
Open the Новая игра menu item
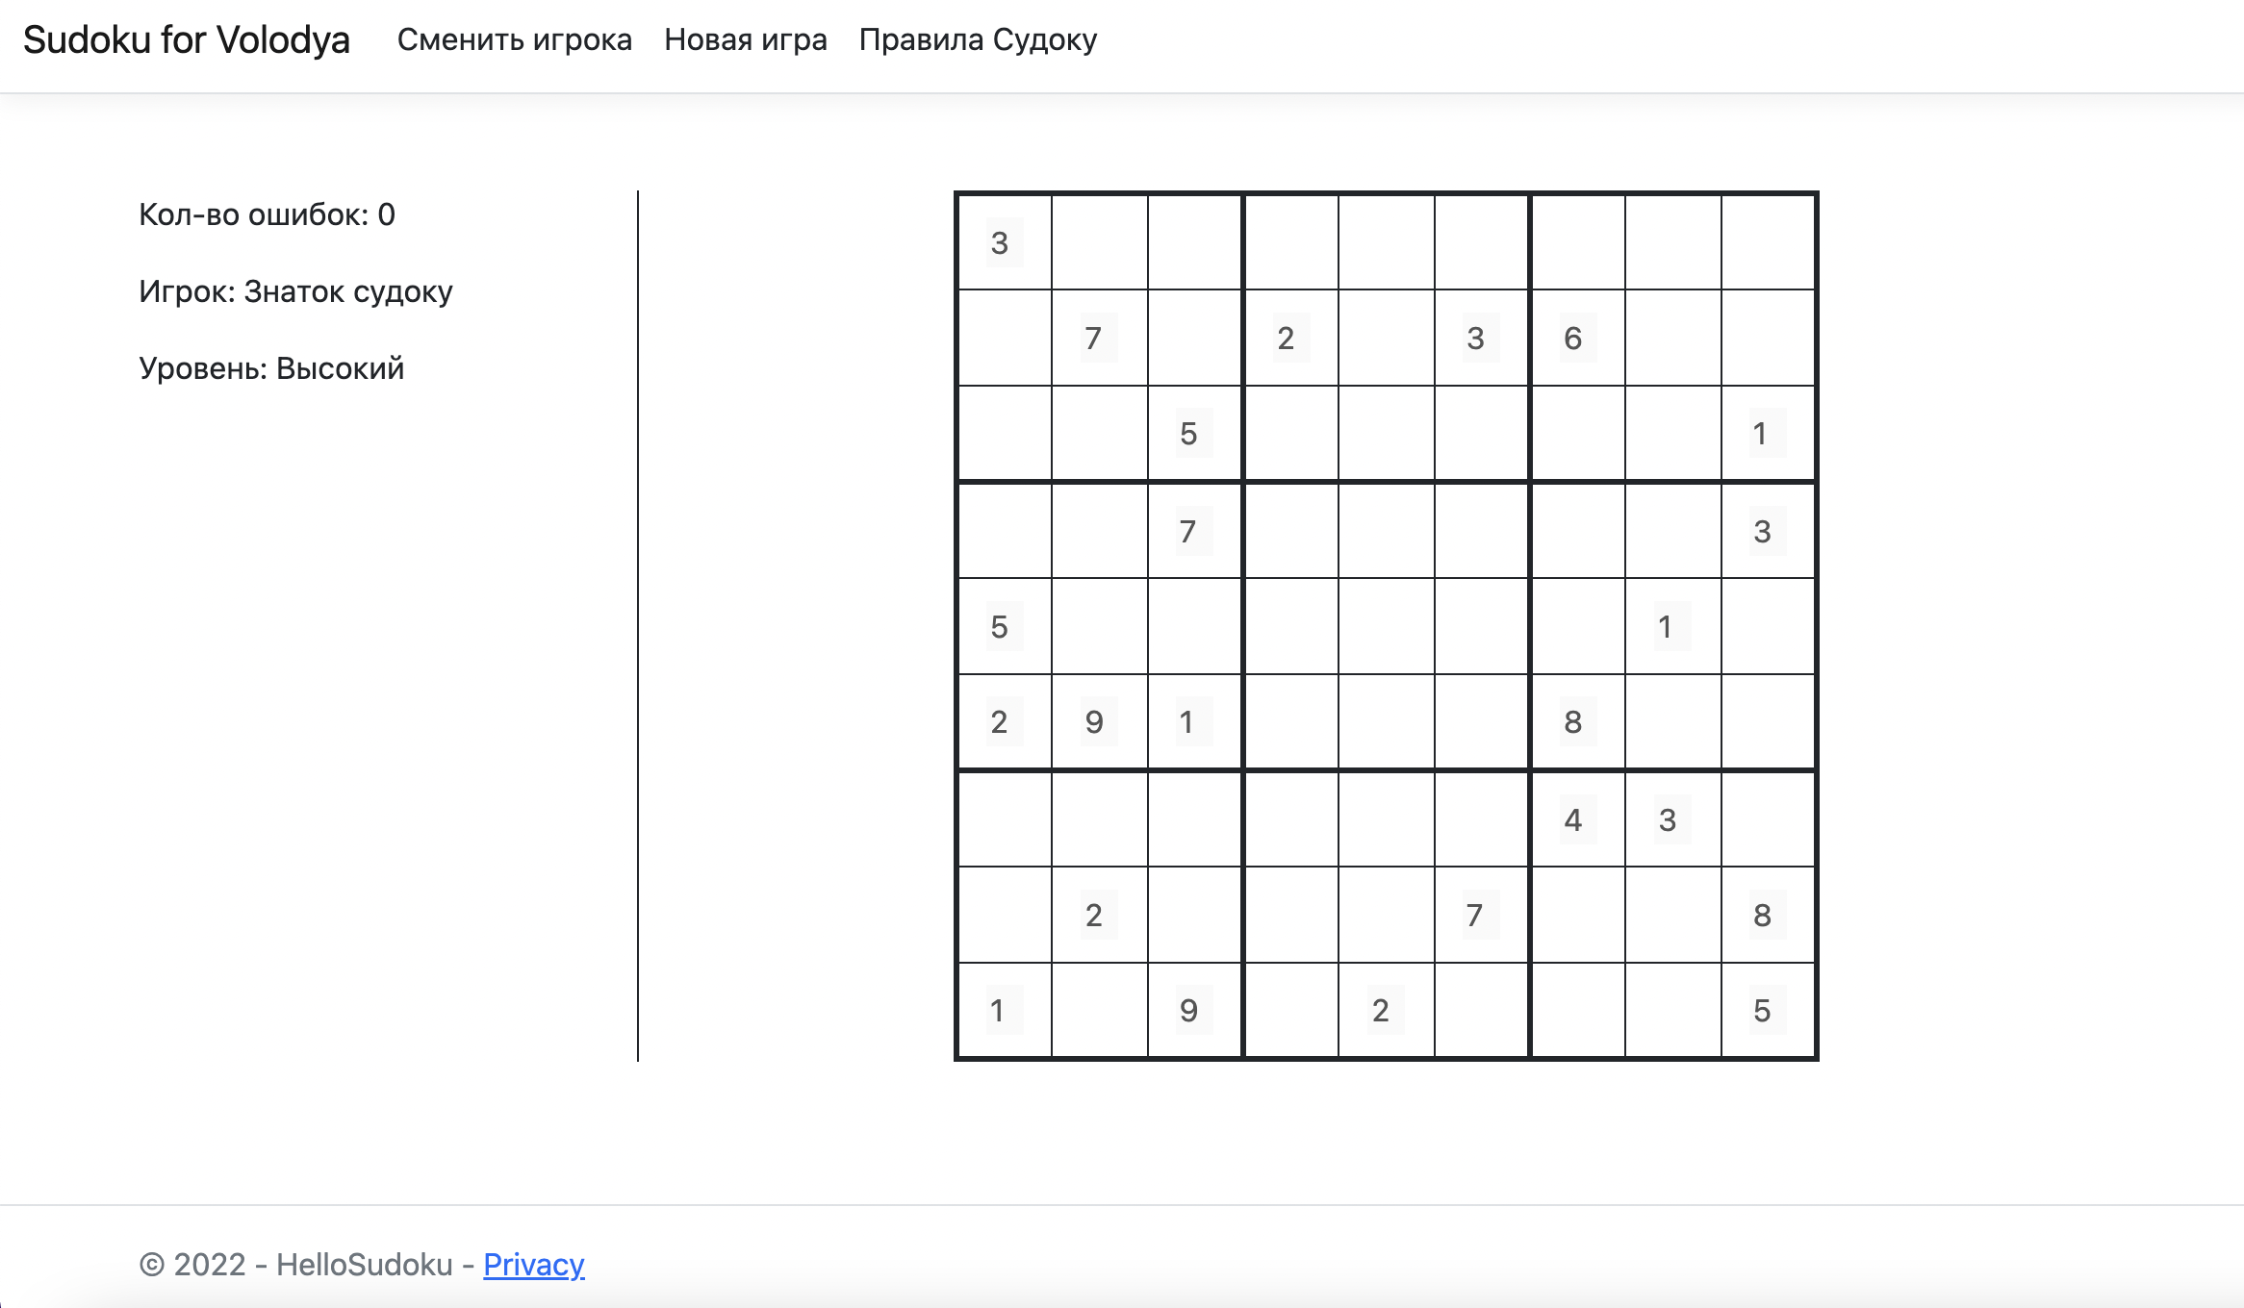[746, 38]
